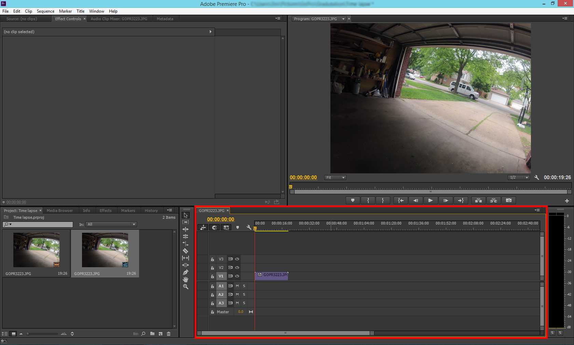Select the Razor tool
The width and height of the screenshot is (574, 345).
click(x=186, y=251)
